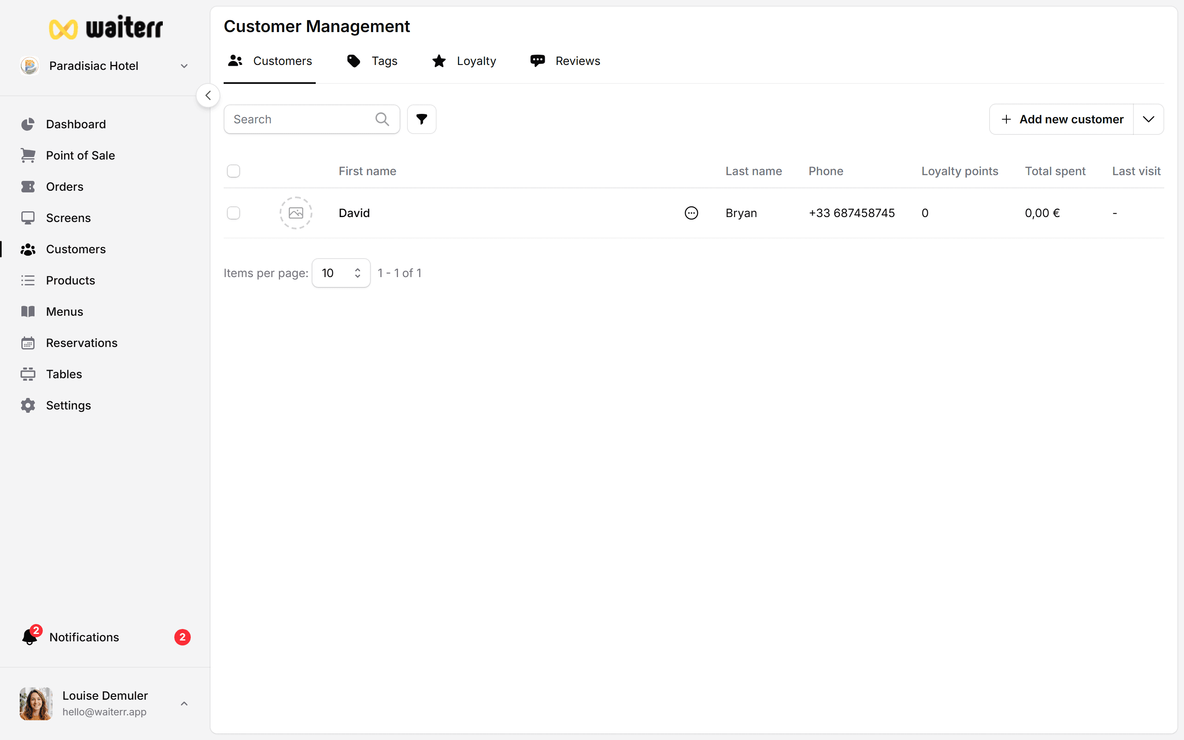
Task: Click the Loyalty points column header
Action: tap(960, 171)
